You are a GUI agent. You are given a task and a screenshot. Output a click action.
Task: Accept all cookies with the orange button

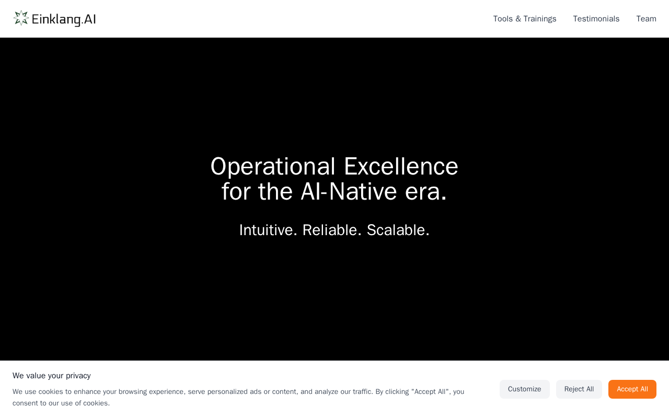[632, 389]
